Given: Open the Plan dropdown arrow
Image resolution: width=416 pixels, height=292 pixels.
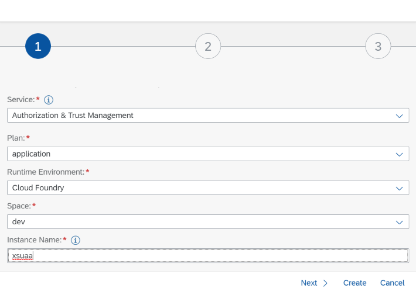Looking at the screenshot, I should tap(399, 154).
